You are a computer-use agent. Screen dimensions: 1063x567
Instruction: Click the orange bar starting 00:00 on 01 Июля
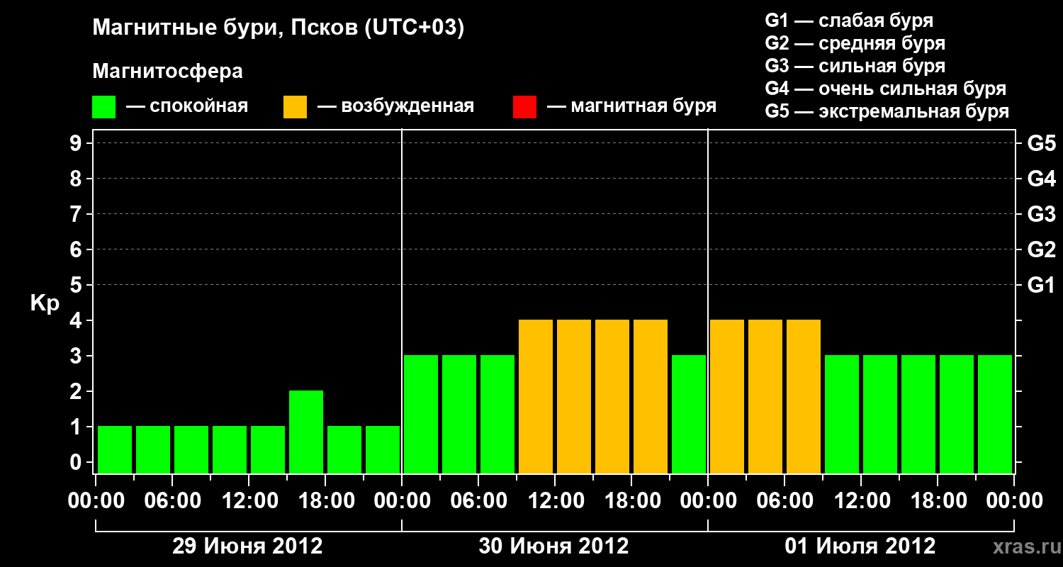(727, 396)
